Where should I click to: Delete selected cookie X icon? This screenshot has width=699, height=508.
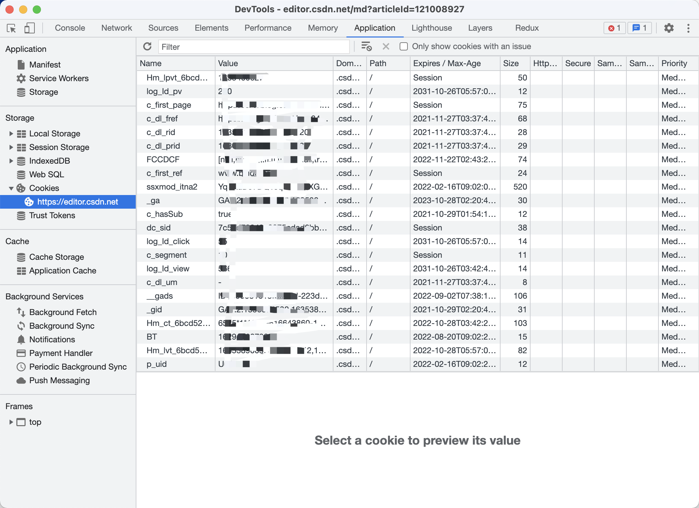(386, 46)
